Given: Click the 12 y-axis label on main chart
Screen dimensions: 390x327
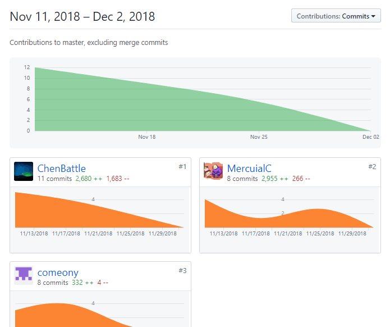Looking at the screenshot, I should coord(27,67).
